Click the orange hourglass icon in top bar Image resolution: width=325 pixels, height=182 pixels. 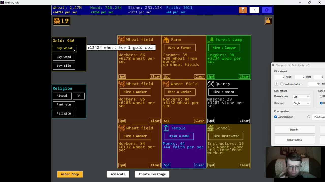pyautogui.click(x=243, y=10)
